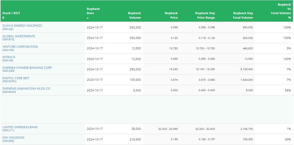Select the (SGX:B73) ticker text
The width and height of the screenshot is (294, 145).
[8, 39]
